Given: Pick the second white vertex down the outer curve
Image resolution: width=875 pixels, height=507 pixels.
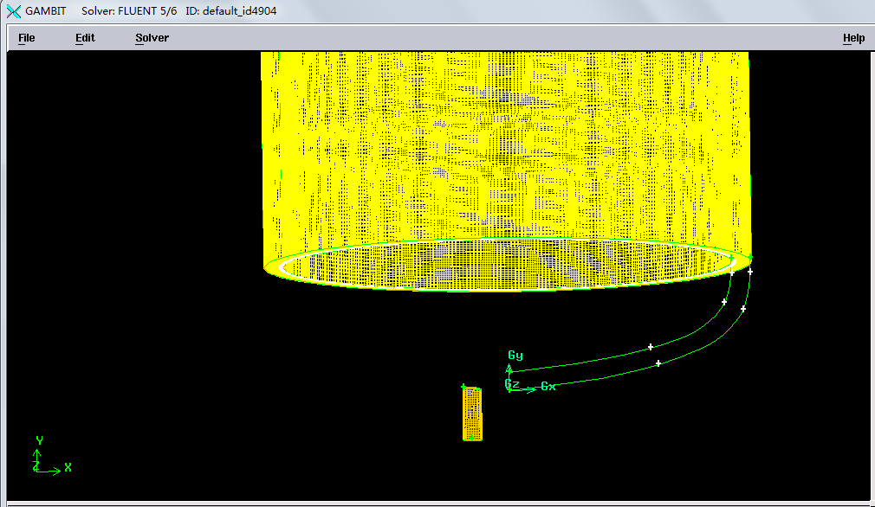Looking at the screenshot, I should 743,308.
